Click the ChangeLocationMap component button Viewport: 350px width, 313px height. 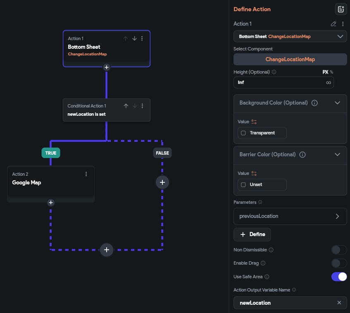(290, 59)
